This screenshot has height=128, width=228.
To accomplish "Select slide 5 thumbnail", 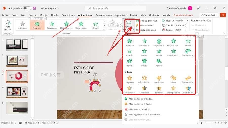I will 17,108.
